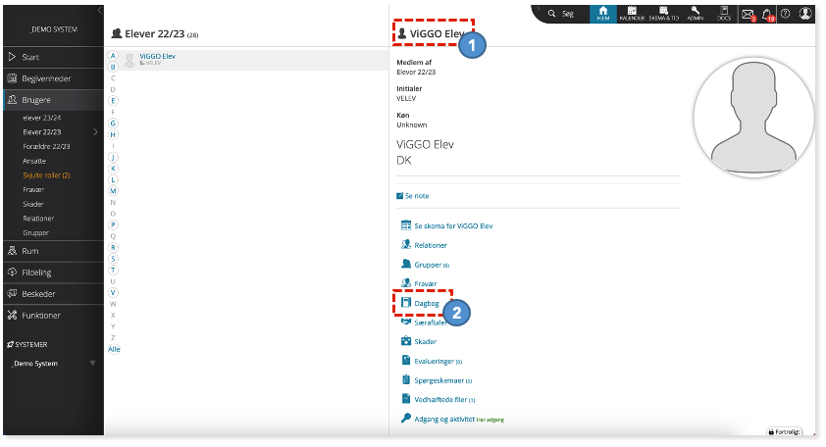Select ViGGO Elev in student list
Screen dimensions: 826x447
158,56
